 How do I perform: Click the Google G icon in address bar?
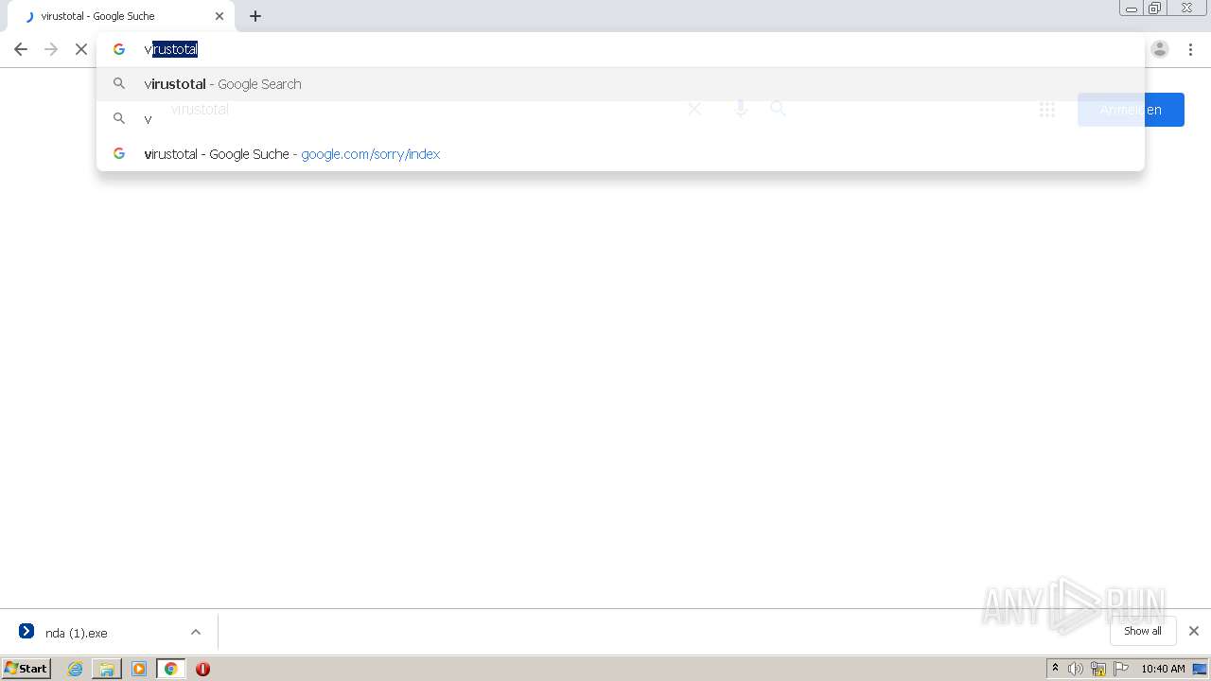[119, 49]
